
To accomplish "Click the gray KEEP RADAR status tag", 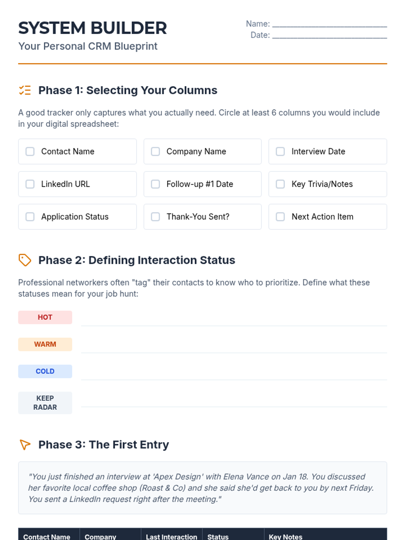I will pyautogui.click(x=45, y=403).
